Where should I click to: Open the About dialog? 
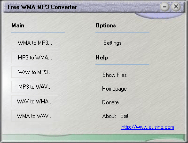coord(109,116)
